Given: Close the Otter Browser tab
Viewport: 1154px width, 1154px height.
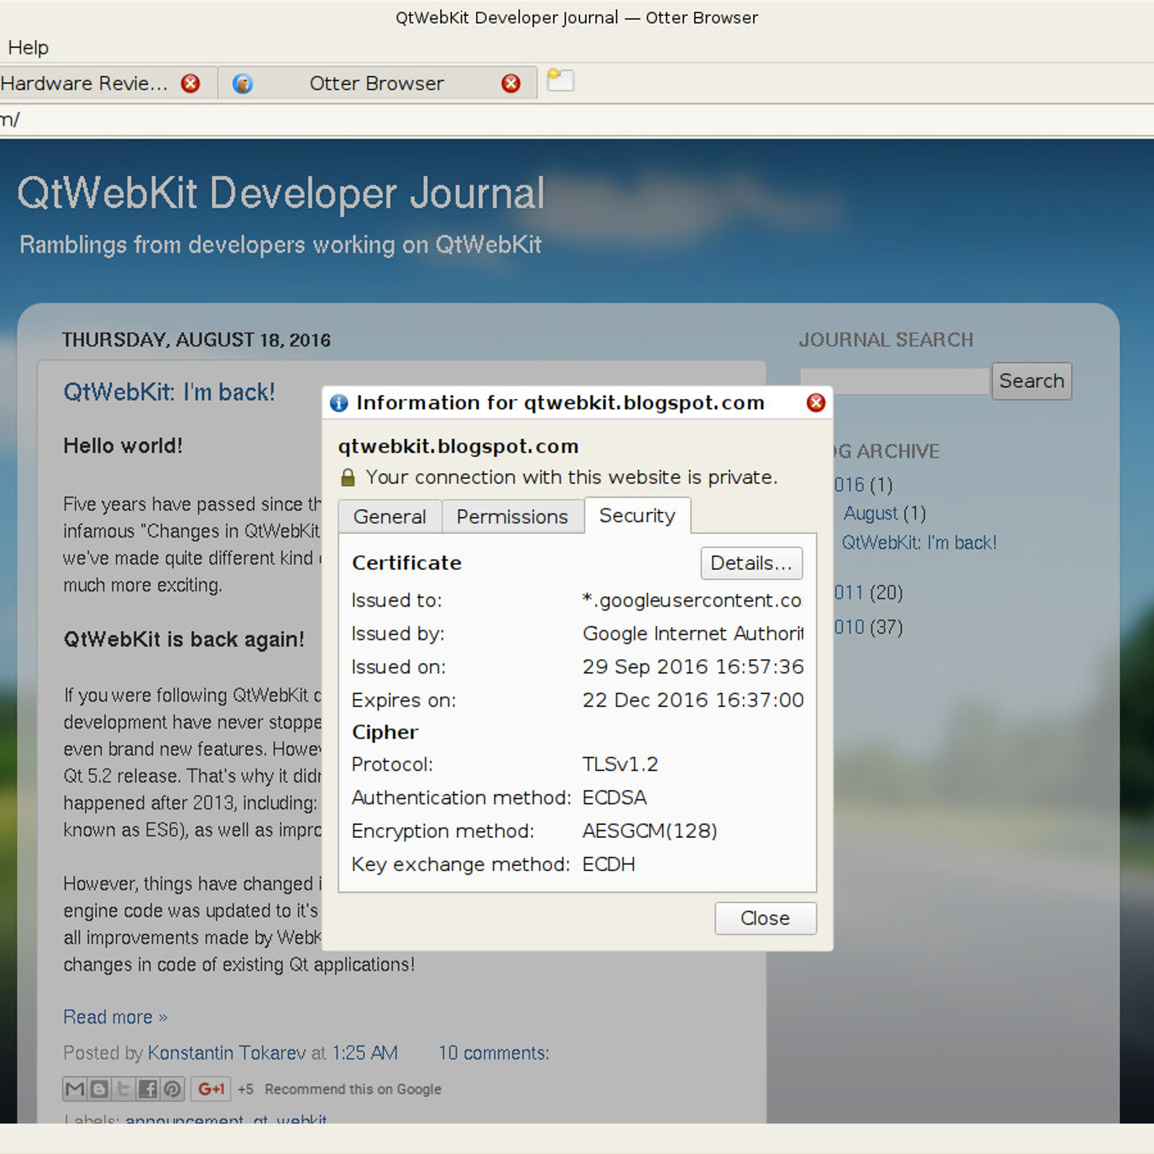Looking at the screenshot, I should click(511, 84).
